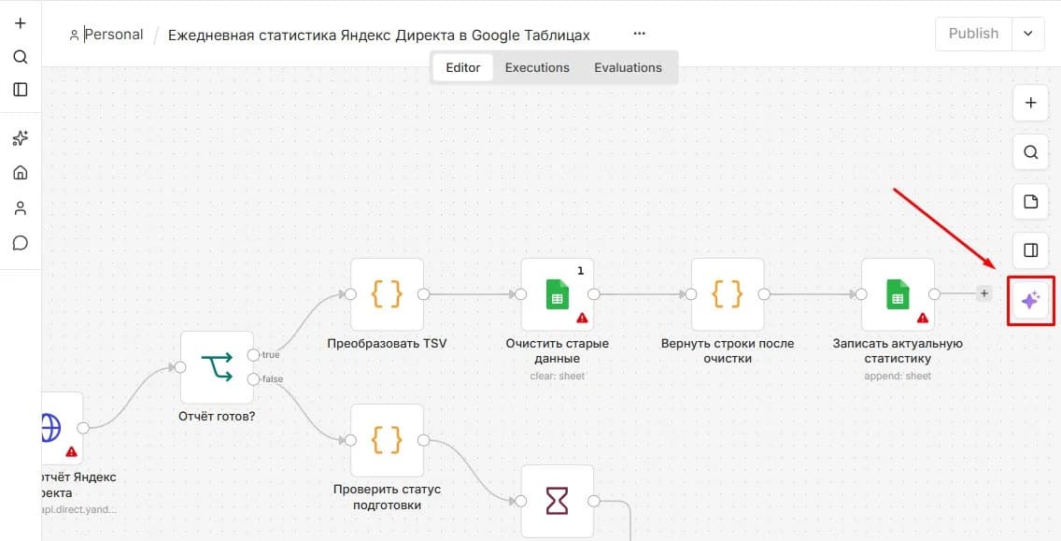The height and width of the screenshot is (541, 1061).
Task: Select the 'Вернуть строки после очистки' code node
Action: (x=728, y=294)
